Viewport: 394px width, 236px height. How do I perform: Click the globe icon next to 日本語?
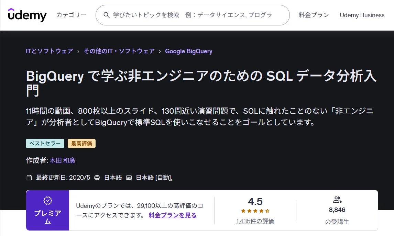pyautogui.click(x=97, y=178)
